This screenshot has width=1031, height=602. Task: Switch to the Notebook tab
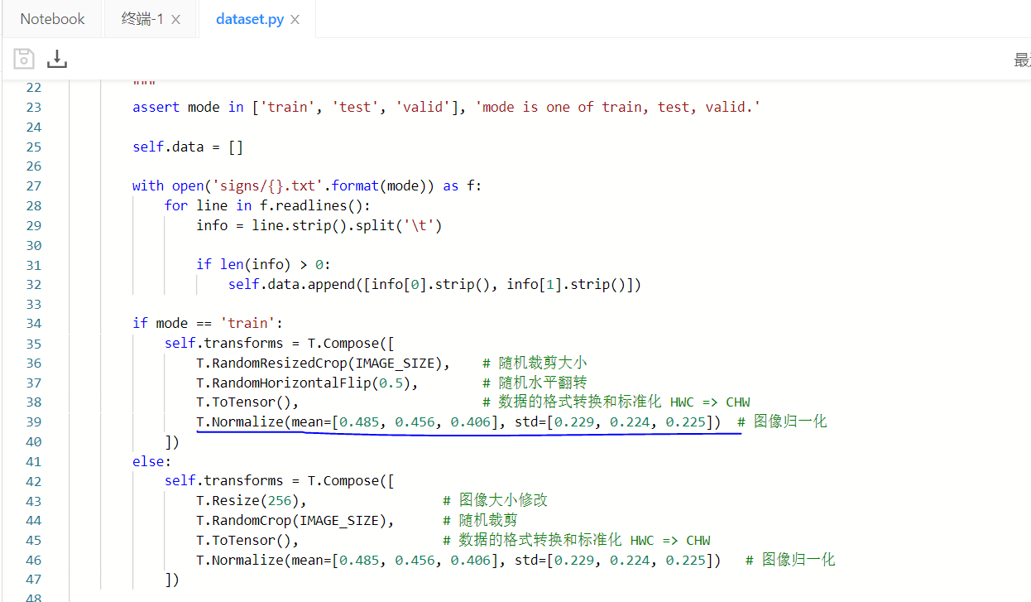pyautogui.click(x=52, y=19)
